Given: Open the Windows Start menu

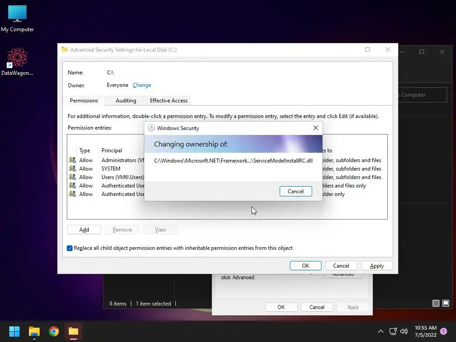Looking at the screenshot, I should point(14,331).
